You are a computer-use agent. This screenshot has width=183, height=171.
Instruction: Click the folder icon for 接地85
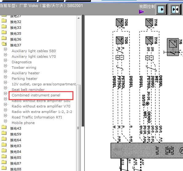(x=4, y=156)
